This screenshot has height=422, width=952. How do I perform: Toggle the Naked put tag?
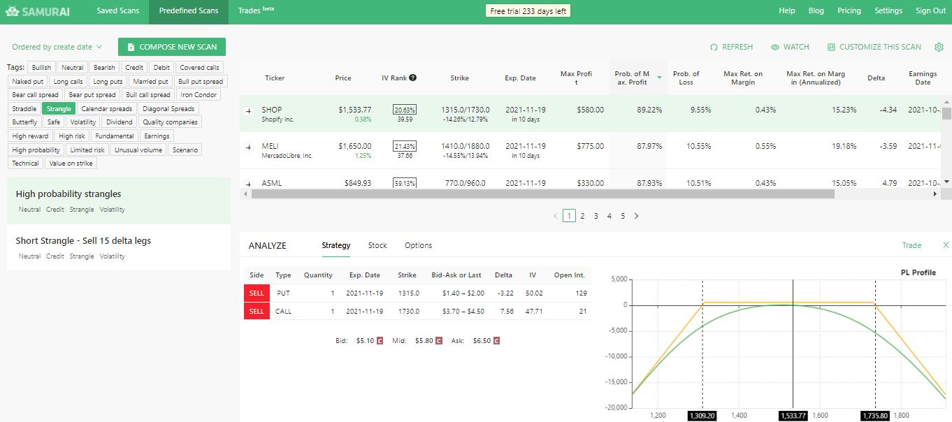click(x=28, y=82)
